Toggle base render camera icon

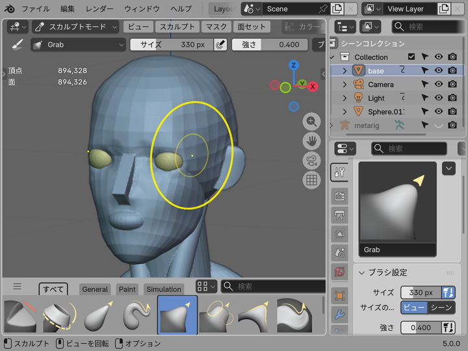tap(452, 70)
